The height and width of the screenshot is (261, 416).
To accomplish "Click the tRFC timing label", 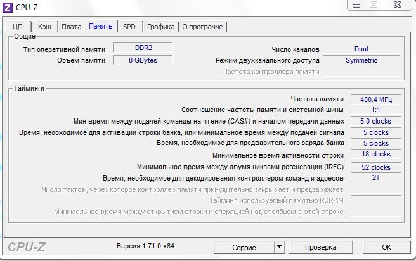I will [x=240, y=167].
